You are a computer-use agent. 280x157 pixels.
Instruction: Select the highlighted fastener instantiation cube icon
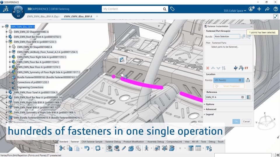click(x=109, y=148)
